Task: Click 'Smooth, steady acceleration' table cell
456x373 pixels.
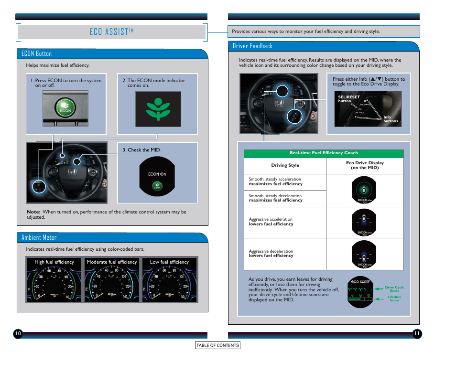Action: pyautogui.click(x=285, y=182)
